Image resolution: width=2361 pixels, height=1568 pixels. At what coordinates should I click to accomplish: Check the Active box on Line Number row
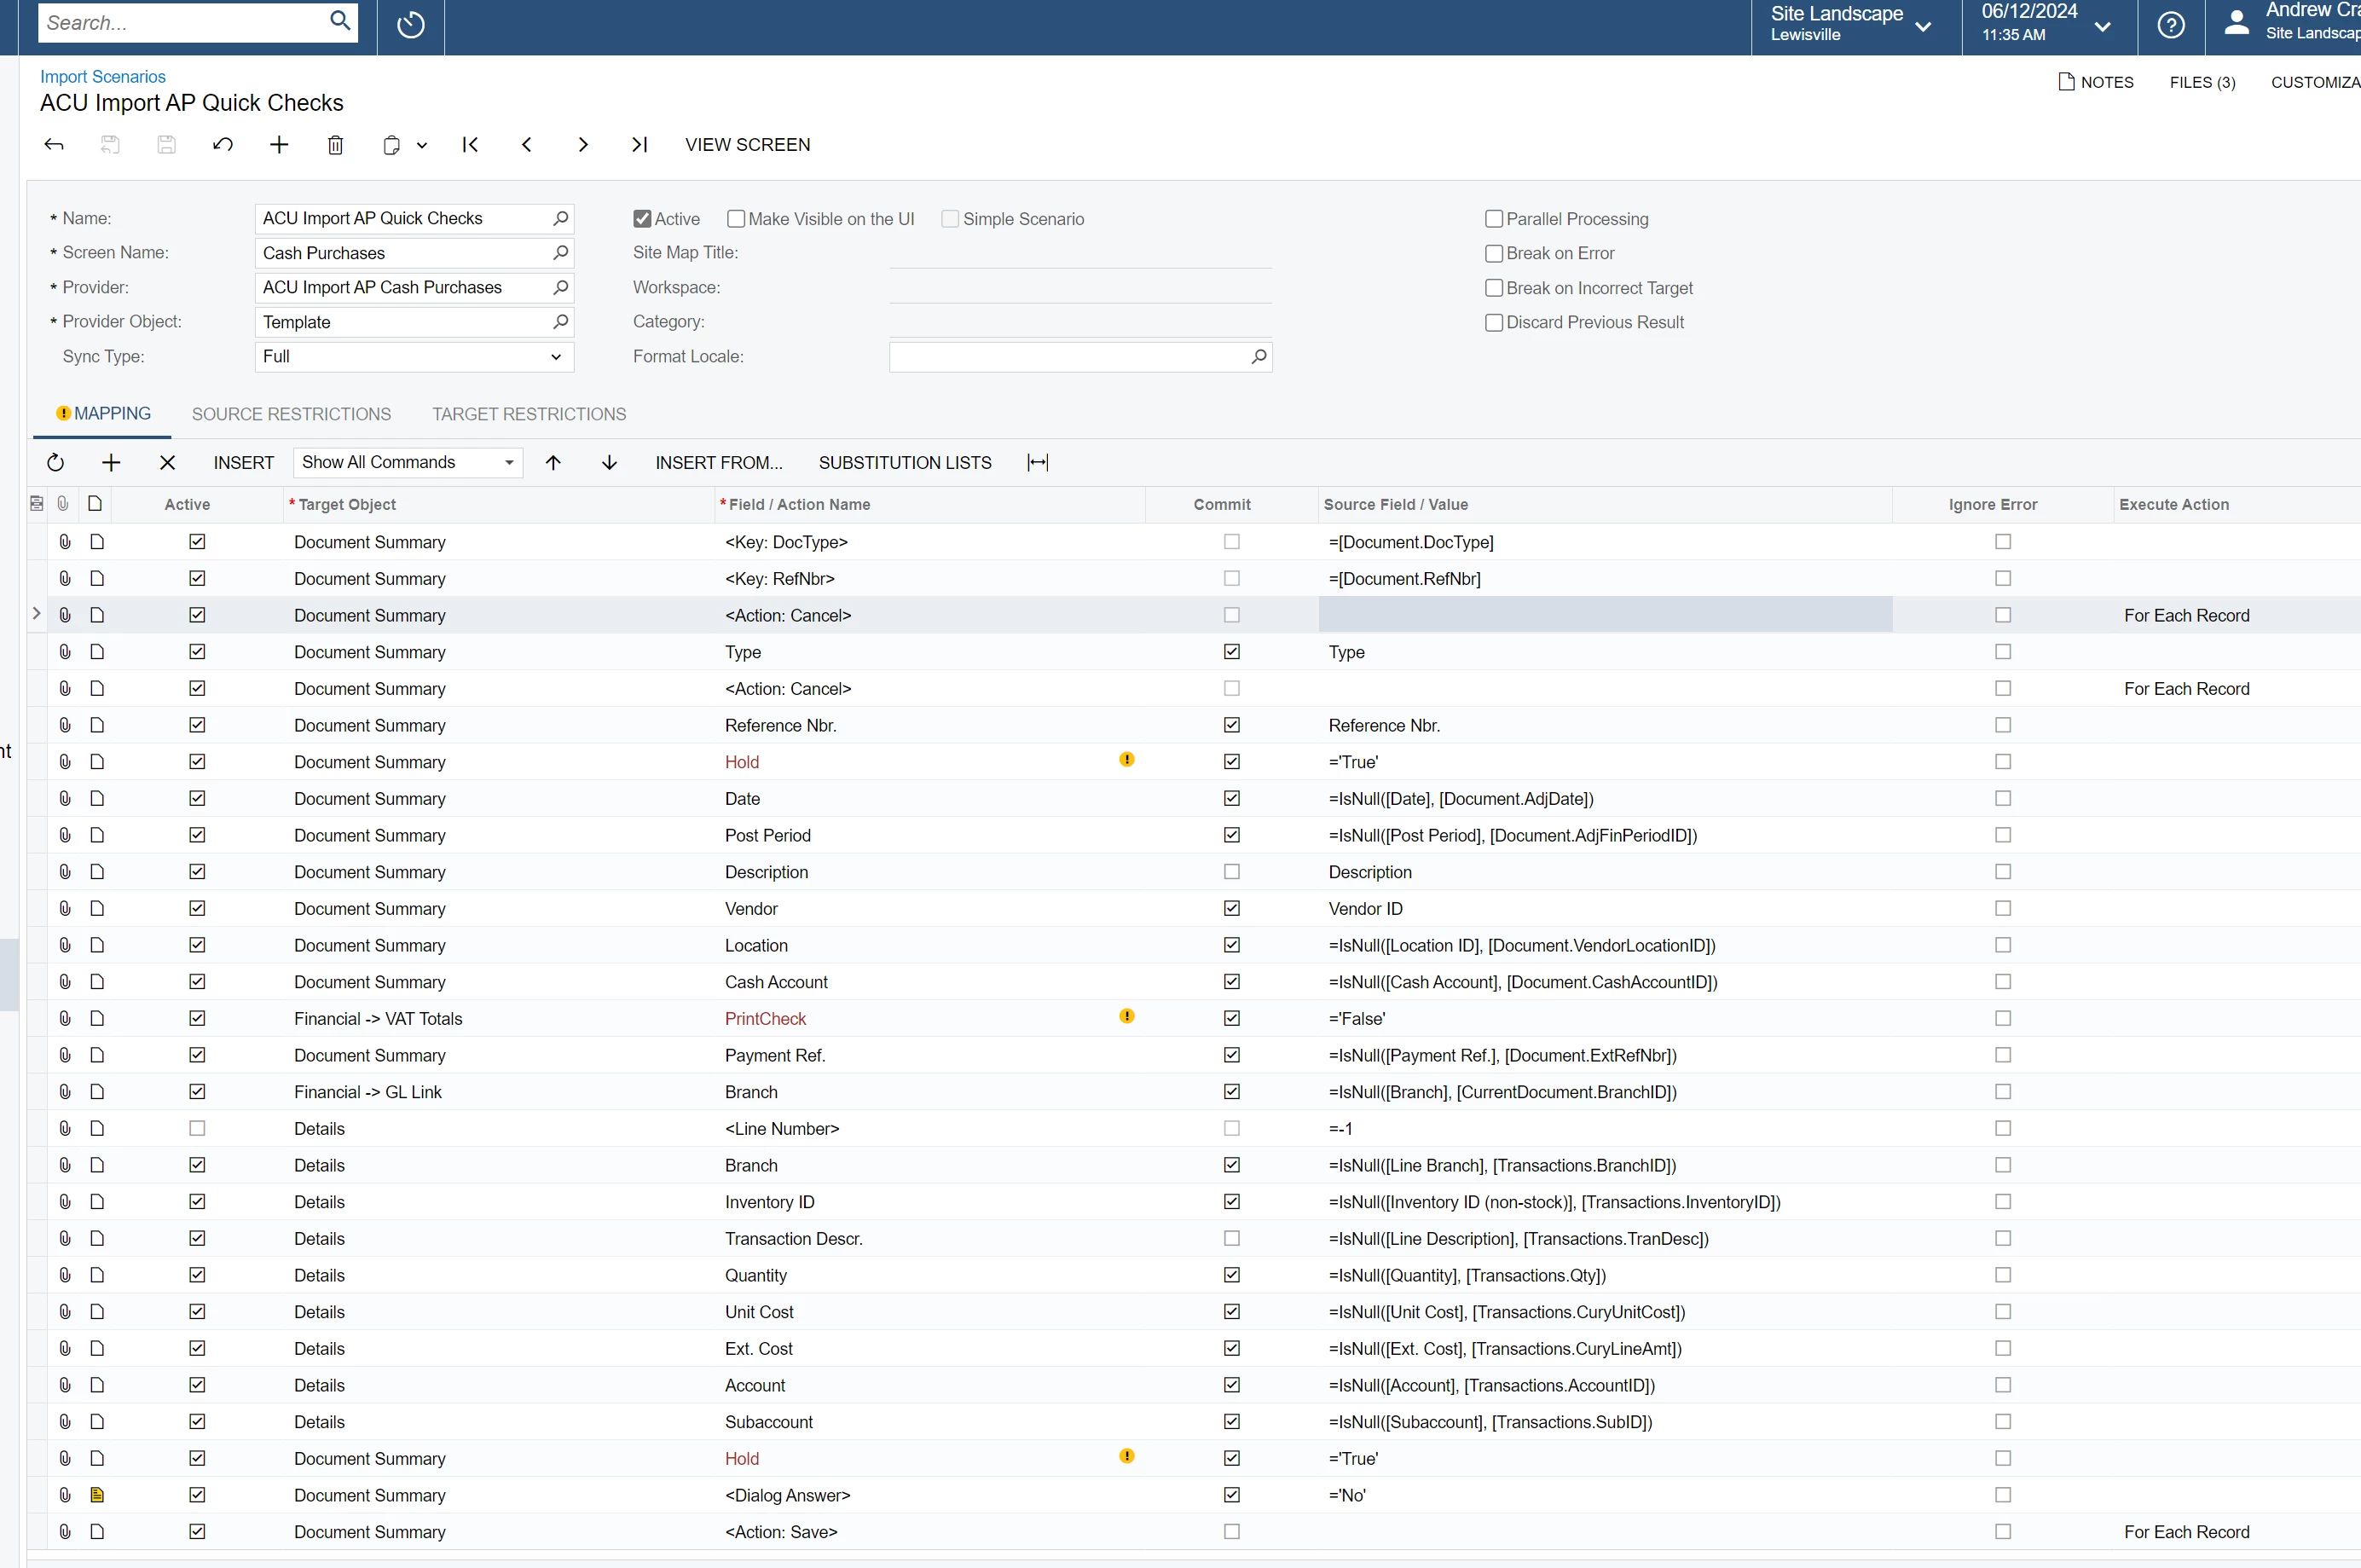tap(197, 1128)
